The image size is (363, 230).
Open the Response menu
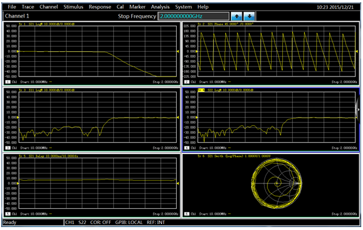click(100, 7)
